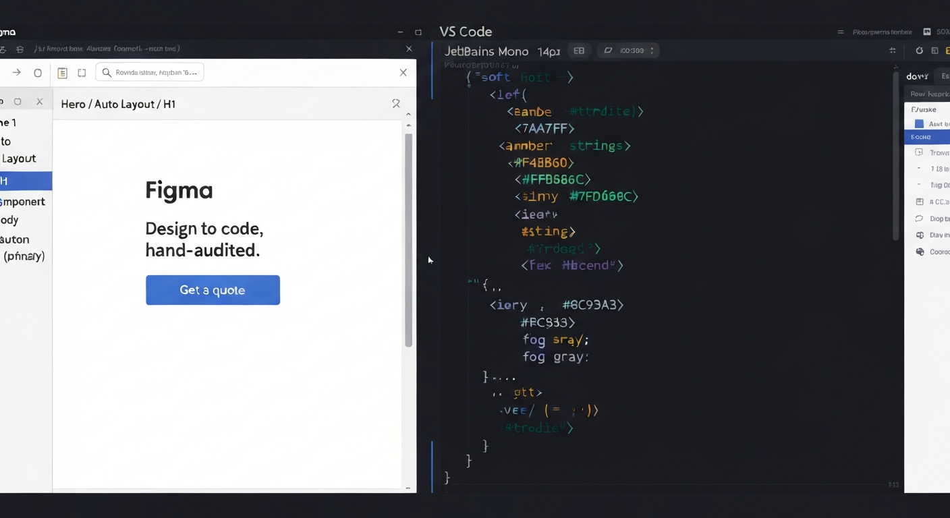Click the 'CC.a' row icon in right panel
The width and height of the screenshot is (950, 518).
(x=919, y=202)
